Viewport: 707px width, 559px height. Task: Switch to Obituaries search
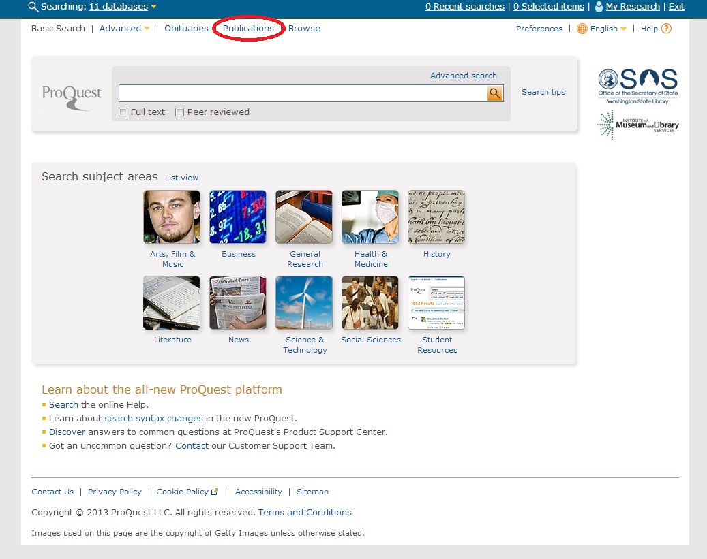coord(186,29)
